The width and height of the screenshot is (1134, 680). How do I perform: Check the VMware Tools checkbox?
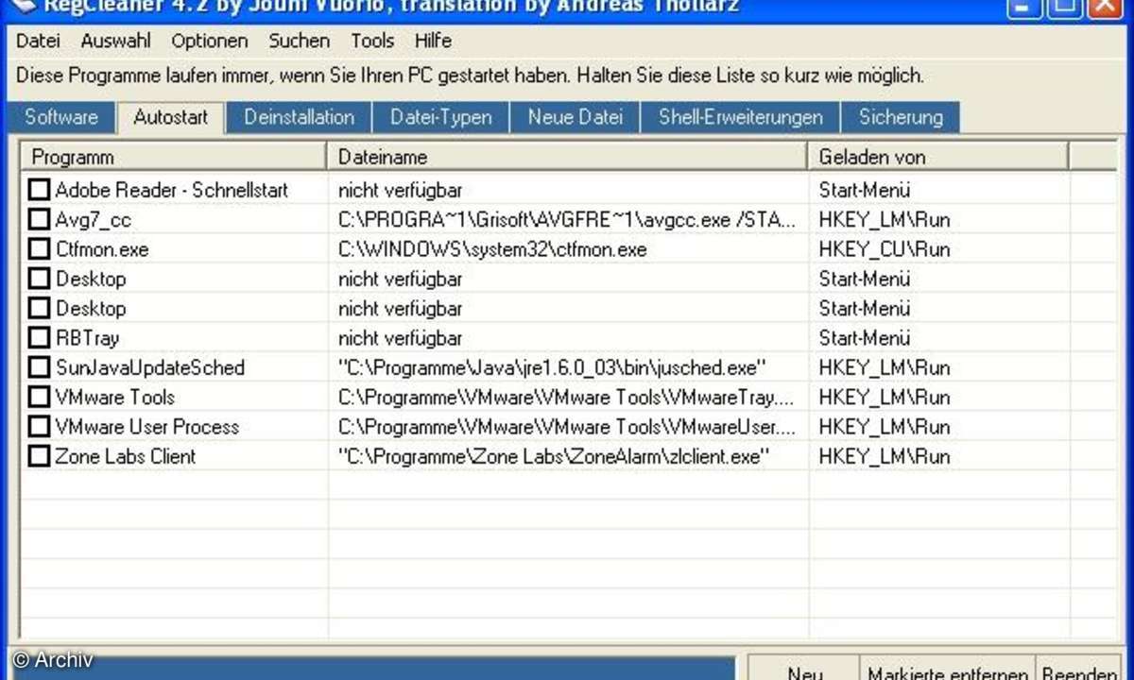pyautogui.click(x=39, y=397)
